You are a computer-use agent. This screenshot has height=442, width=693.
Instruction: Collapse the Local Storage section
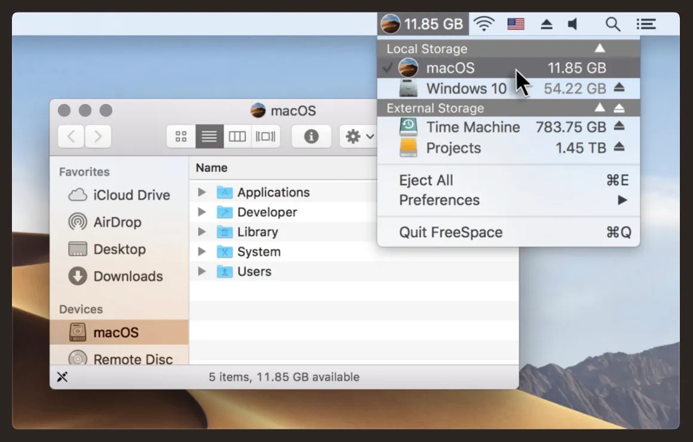[x=599, y=48]
